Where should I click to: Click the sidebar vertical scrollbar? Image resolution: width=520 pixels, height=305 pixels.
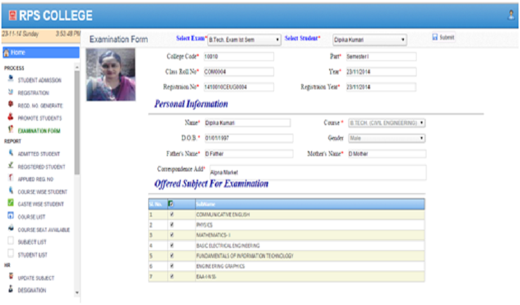click(77, 141)
